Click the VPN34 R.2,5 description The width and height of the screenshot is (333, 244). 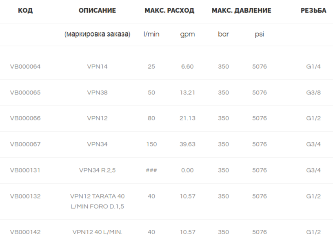[97, 170]
